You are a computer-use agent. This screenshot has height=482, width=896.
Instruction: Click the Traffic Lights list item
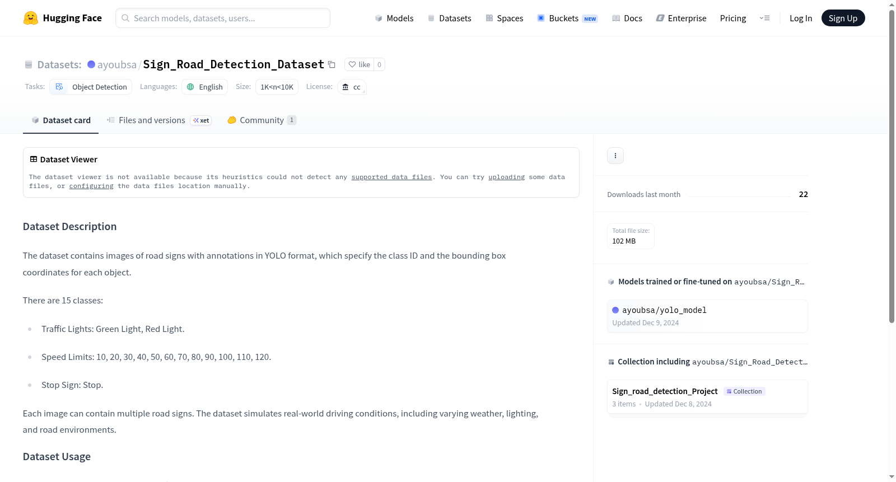point(113,329)
